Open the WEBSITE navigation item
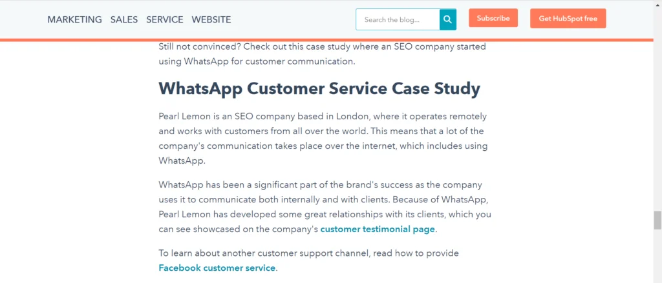 tap(211, 19)
